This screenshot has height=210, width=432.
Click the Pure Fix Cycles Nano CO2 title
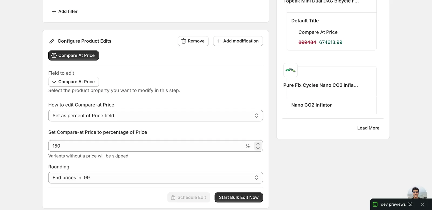point(321,85)
